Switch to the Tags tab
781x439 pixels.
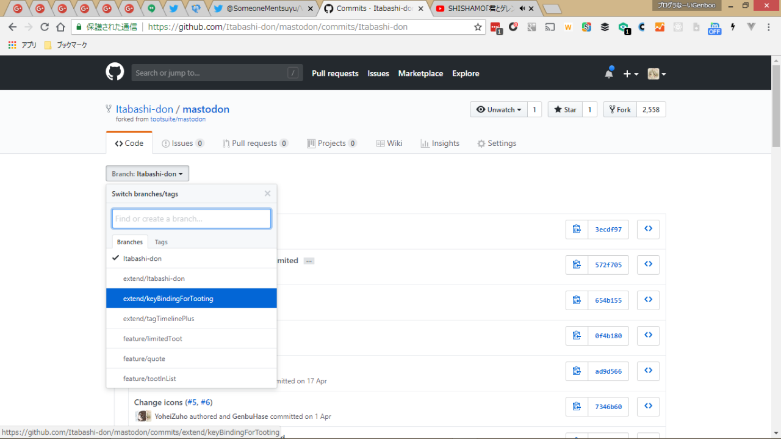coord(161,242)
